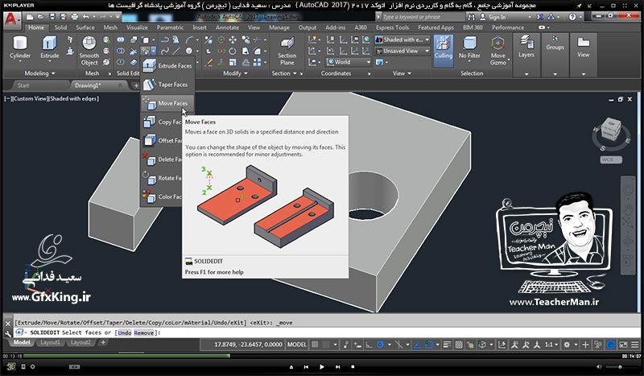Open the Insert ribbon tab

pyautogui.click(x=200, y=27)
